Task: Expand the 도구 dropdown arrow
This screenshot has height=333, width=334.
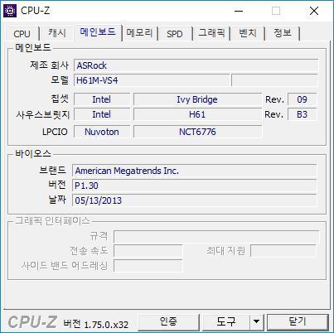Action: 256,321
